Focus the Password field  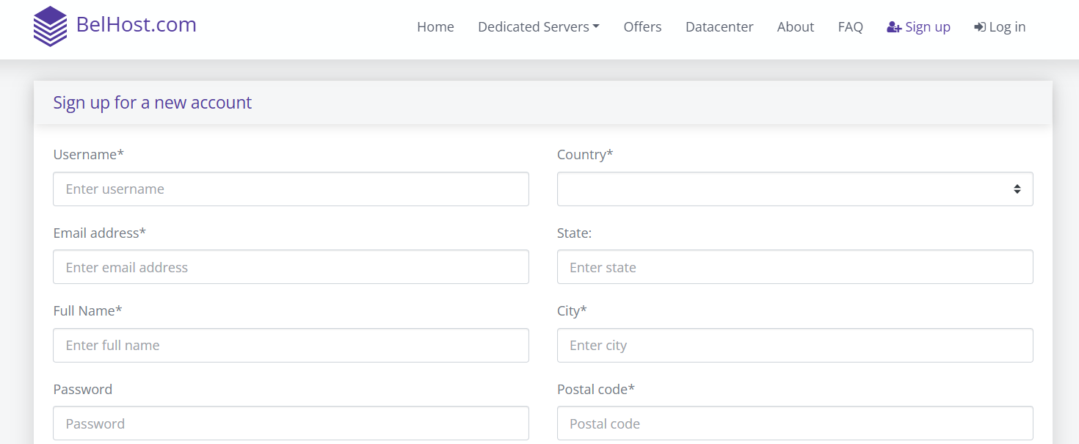(x=291, y=423)
